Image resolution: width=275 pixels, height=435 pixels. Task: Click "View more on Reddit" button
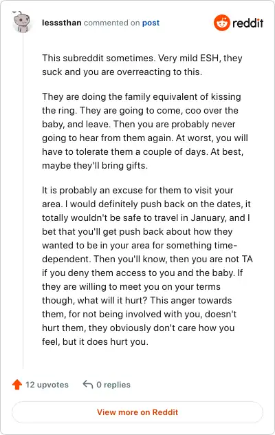pos(137,412)
